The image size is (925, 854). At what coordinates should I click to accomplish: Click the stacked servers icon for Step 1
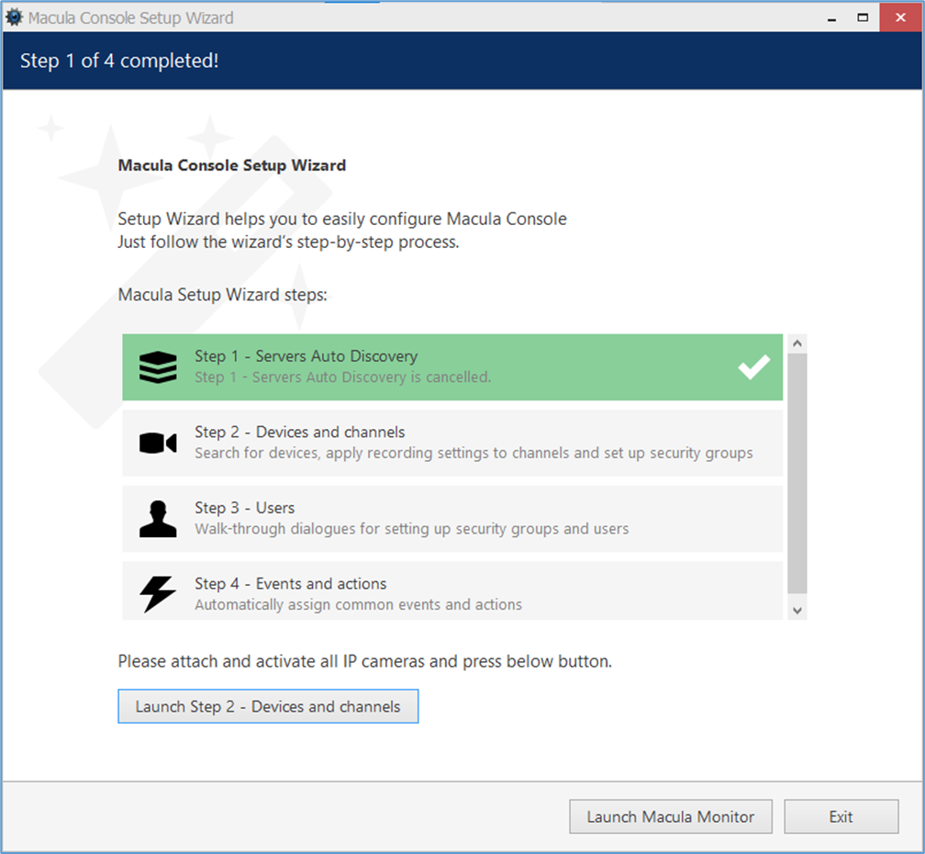point(158,367)
